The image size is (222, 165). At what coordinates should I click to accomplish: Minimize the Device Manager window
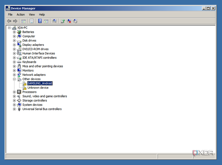click(x=204, y=8)
